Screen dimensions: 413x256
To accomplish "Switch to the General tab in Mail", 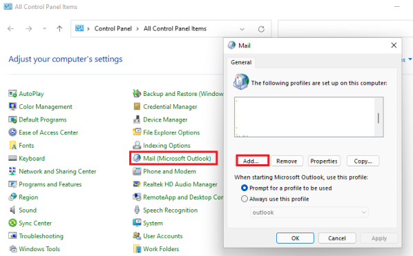I will (x=241, y=62).
